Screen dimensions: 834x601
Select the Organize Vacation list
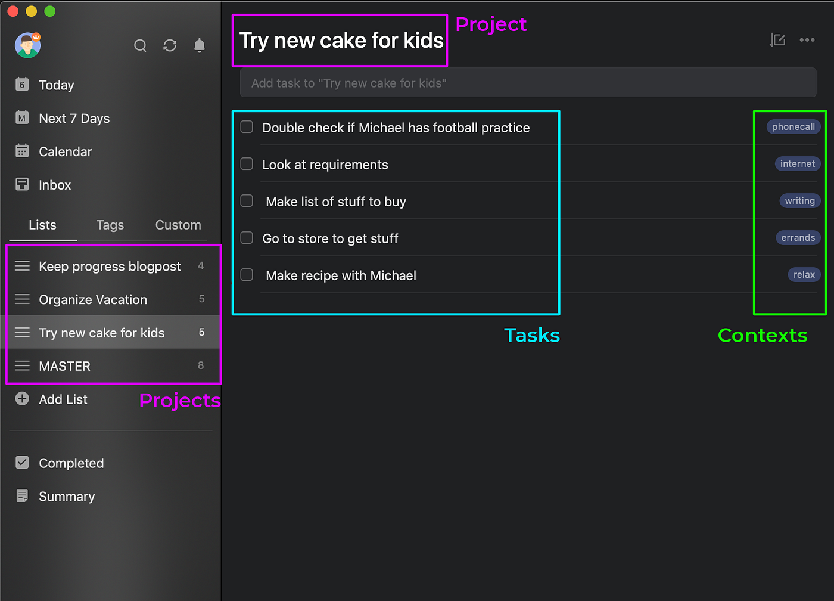113,299
